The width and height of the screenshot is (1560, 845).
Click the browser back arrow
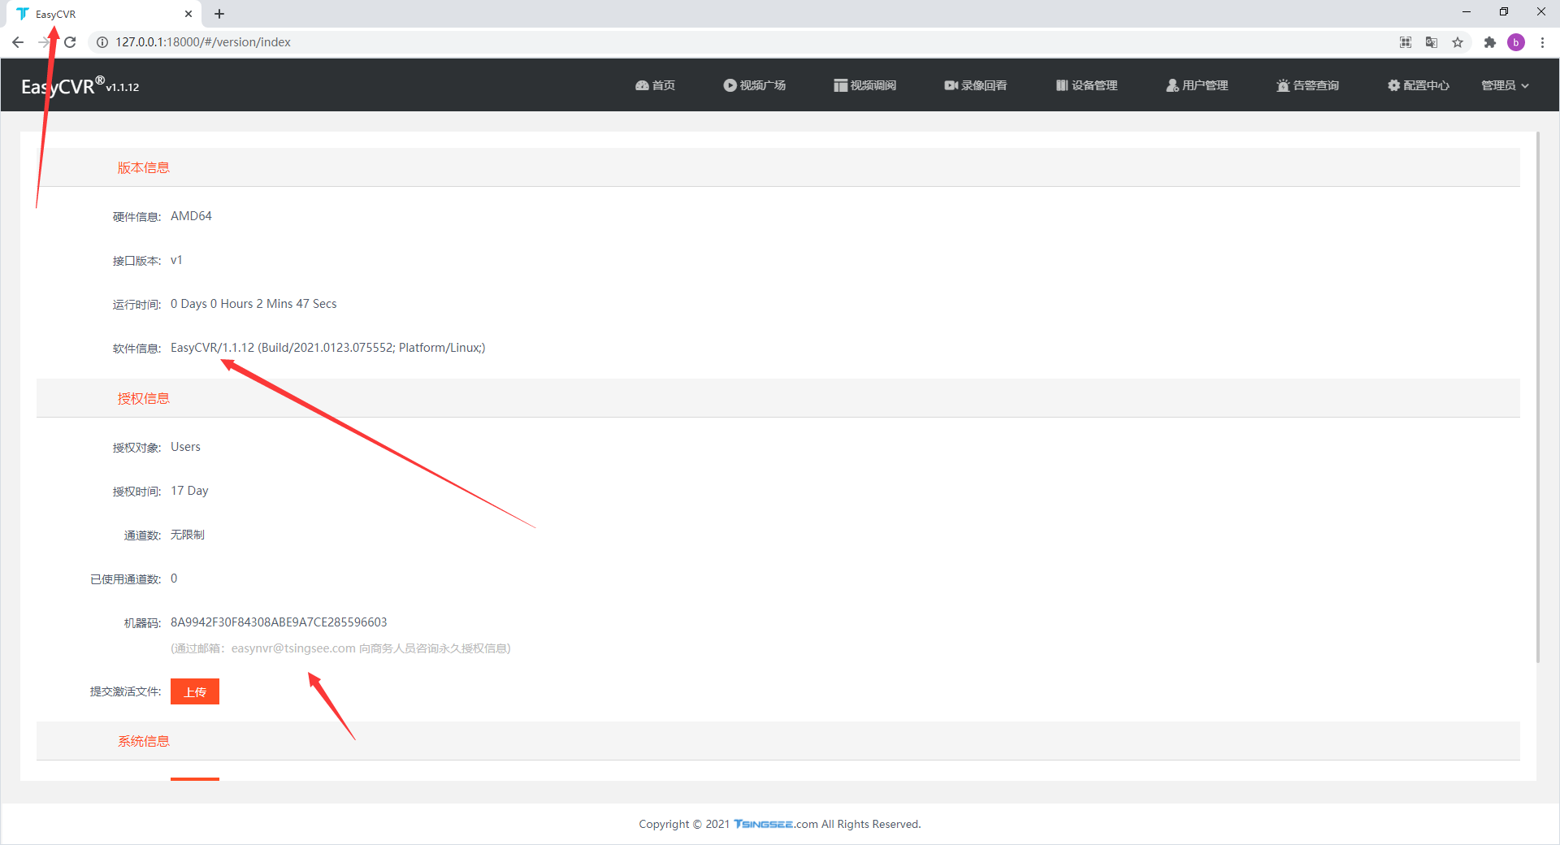click(x=18, y=42)
